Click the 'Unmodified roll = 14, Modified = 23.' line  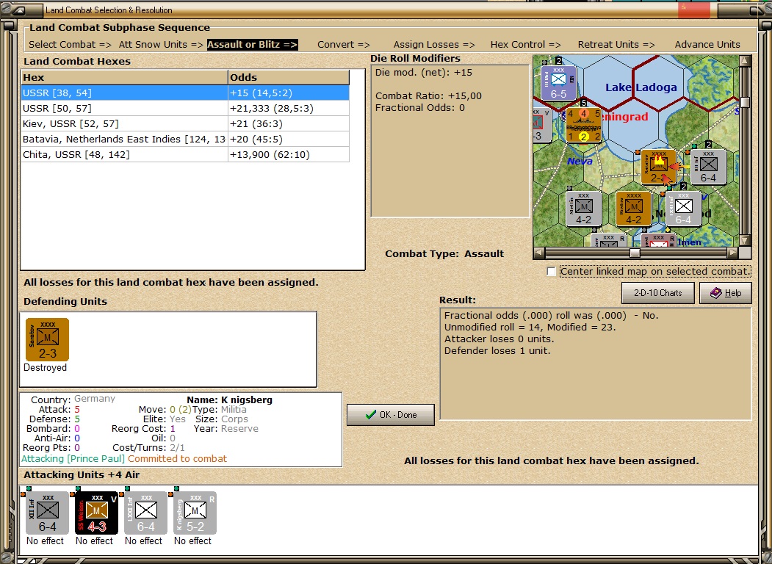coord(530,328)
